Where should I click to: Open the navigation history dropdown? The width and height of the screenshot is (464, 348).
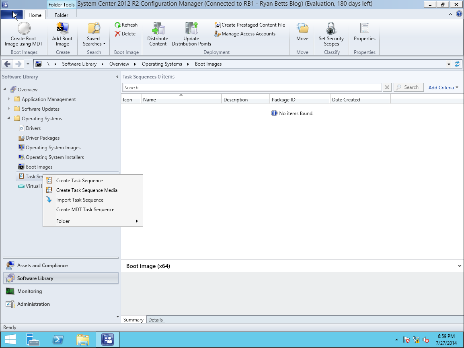[28, 64]
